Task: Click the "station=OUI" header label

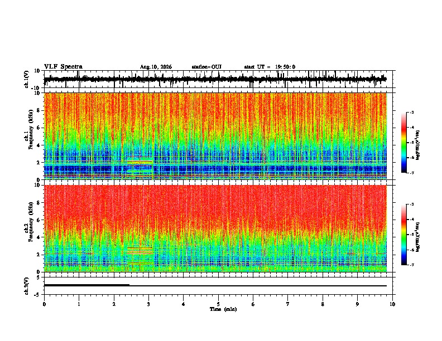Action: click(206, 67)
